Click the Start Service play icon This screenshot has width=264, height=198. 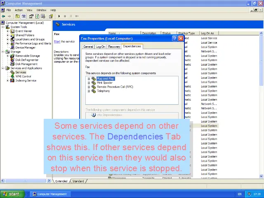pyautogui.click(x=59, y=16)
